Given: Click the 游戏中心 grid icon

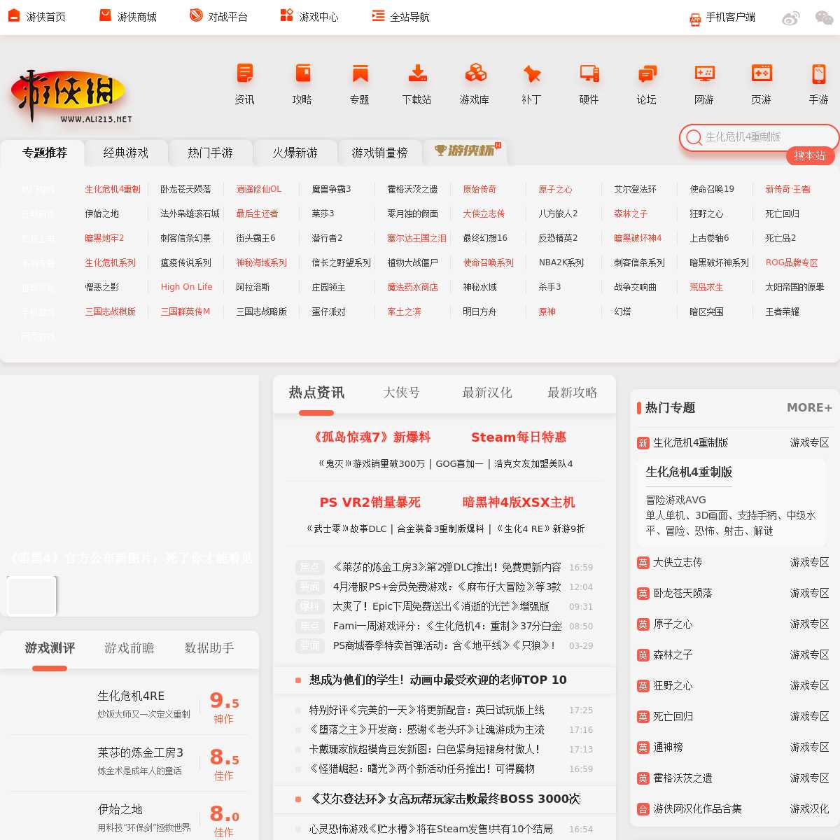Looking at the screenshot, I should [x=287, y=15].
